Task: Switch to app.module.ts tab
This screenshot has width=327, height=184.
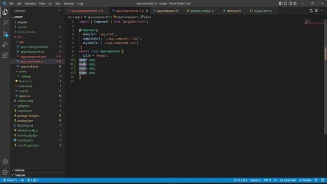Action: pyautogui.click(x=167, y=11)
